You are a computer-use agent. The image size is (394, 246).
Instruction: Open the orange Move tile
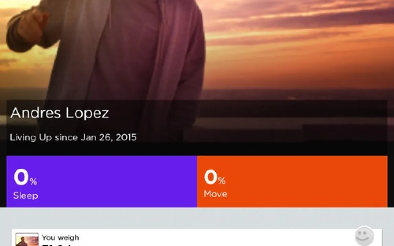[292, 181]
